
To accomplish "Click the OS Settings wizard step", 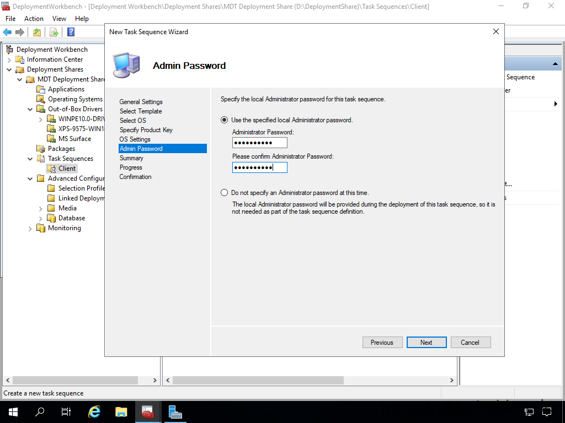I will coord(135,139).
